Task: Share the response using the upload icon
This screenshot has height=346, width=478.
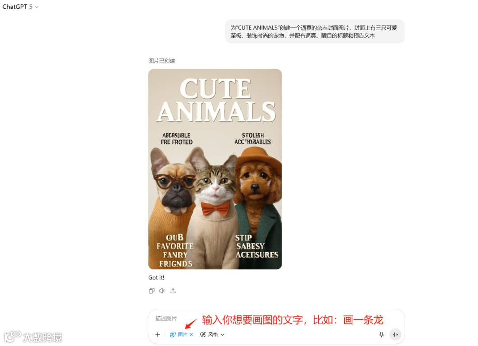Action: 173,291
